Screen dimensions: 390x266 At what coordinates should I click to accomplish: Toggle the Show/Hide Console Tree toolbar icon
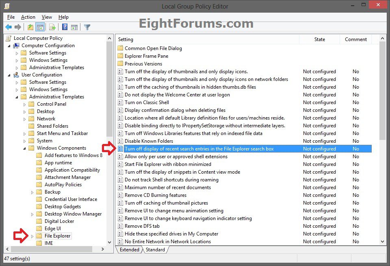click(40, 27)
